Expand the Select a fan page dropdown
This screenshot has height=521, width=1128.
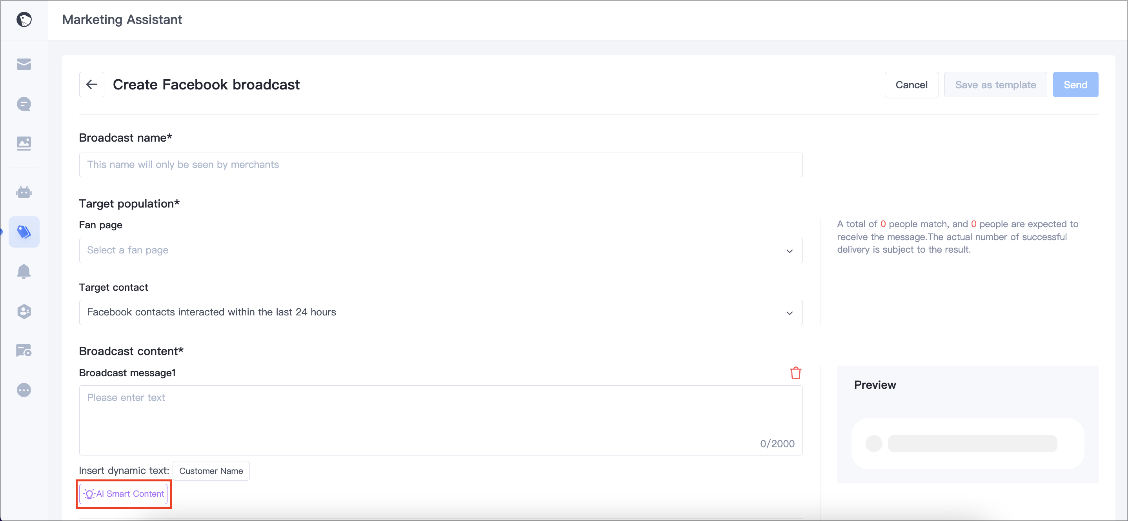tap(440, 250)
